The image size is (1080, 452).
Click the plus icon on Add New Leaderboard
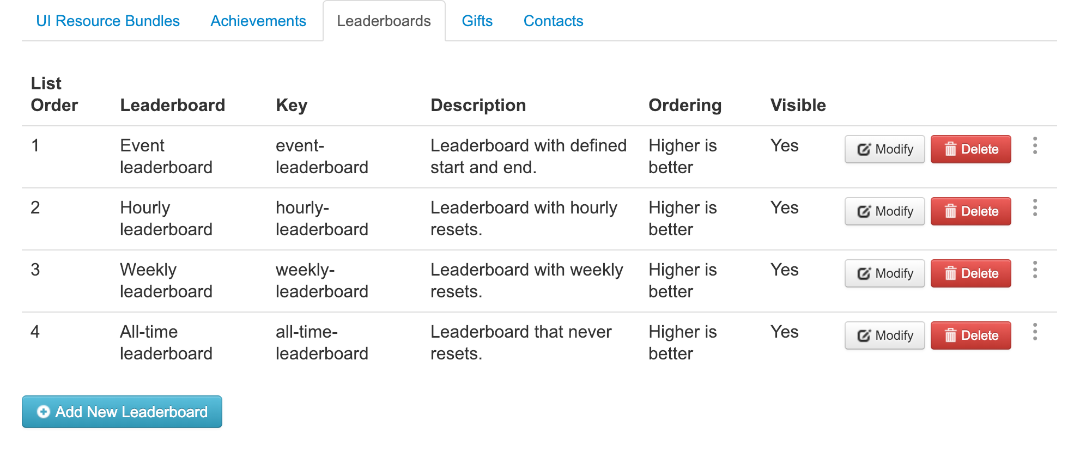click(x=43, y=412)
